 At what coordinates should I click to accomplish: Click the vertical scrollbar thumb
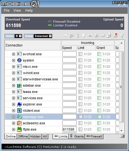[121, 87]
